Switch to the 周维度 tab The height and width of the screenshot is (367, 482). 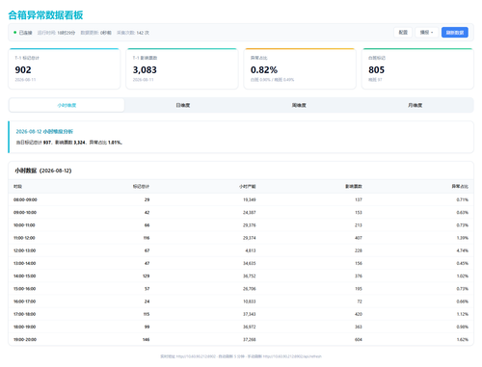tap(299, 105)
